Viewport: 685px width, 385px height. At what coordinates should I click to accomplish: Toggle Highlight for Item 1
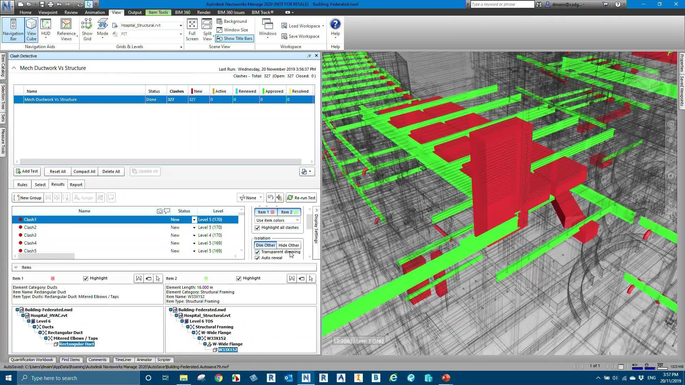pyautogui.click(x=86, y=278)
